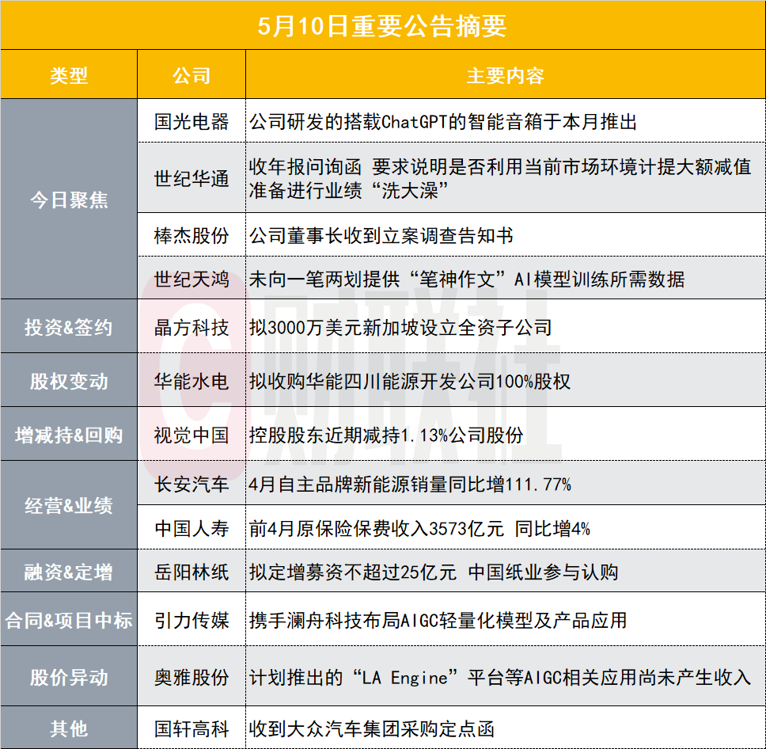
Task: Click 4月自主品牌新能源销量同比增111.77% text
Action: (x=410, y=484)
